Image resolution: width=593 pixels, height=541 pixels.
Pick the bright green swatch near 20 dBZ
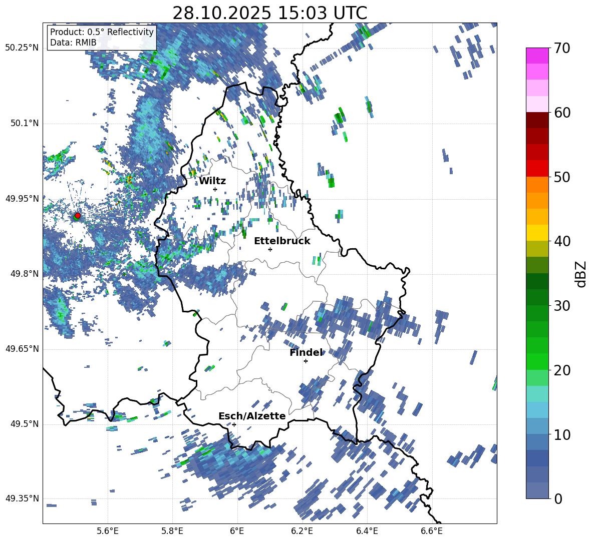(x=537, y=361)
